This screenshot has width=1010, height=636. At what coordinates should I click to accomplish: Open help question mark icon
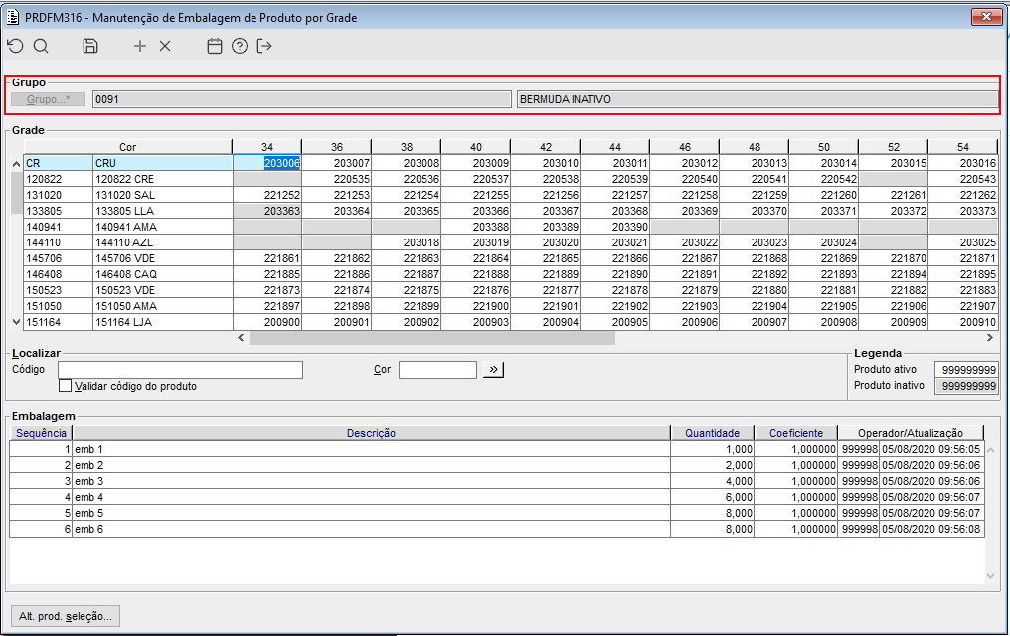pyautogui.click(x=240, y=46)
